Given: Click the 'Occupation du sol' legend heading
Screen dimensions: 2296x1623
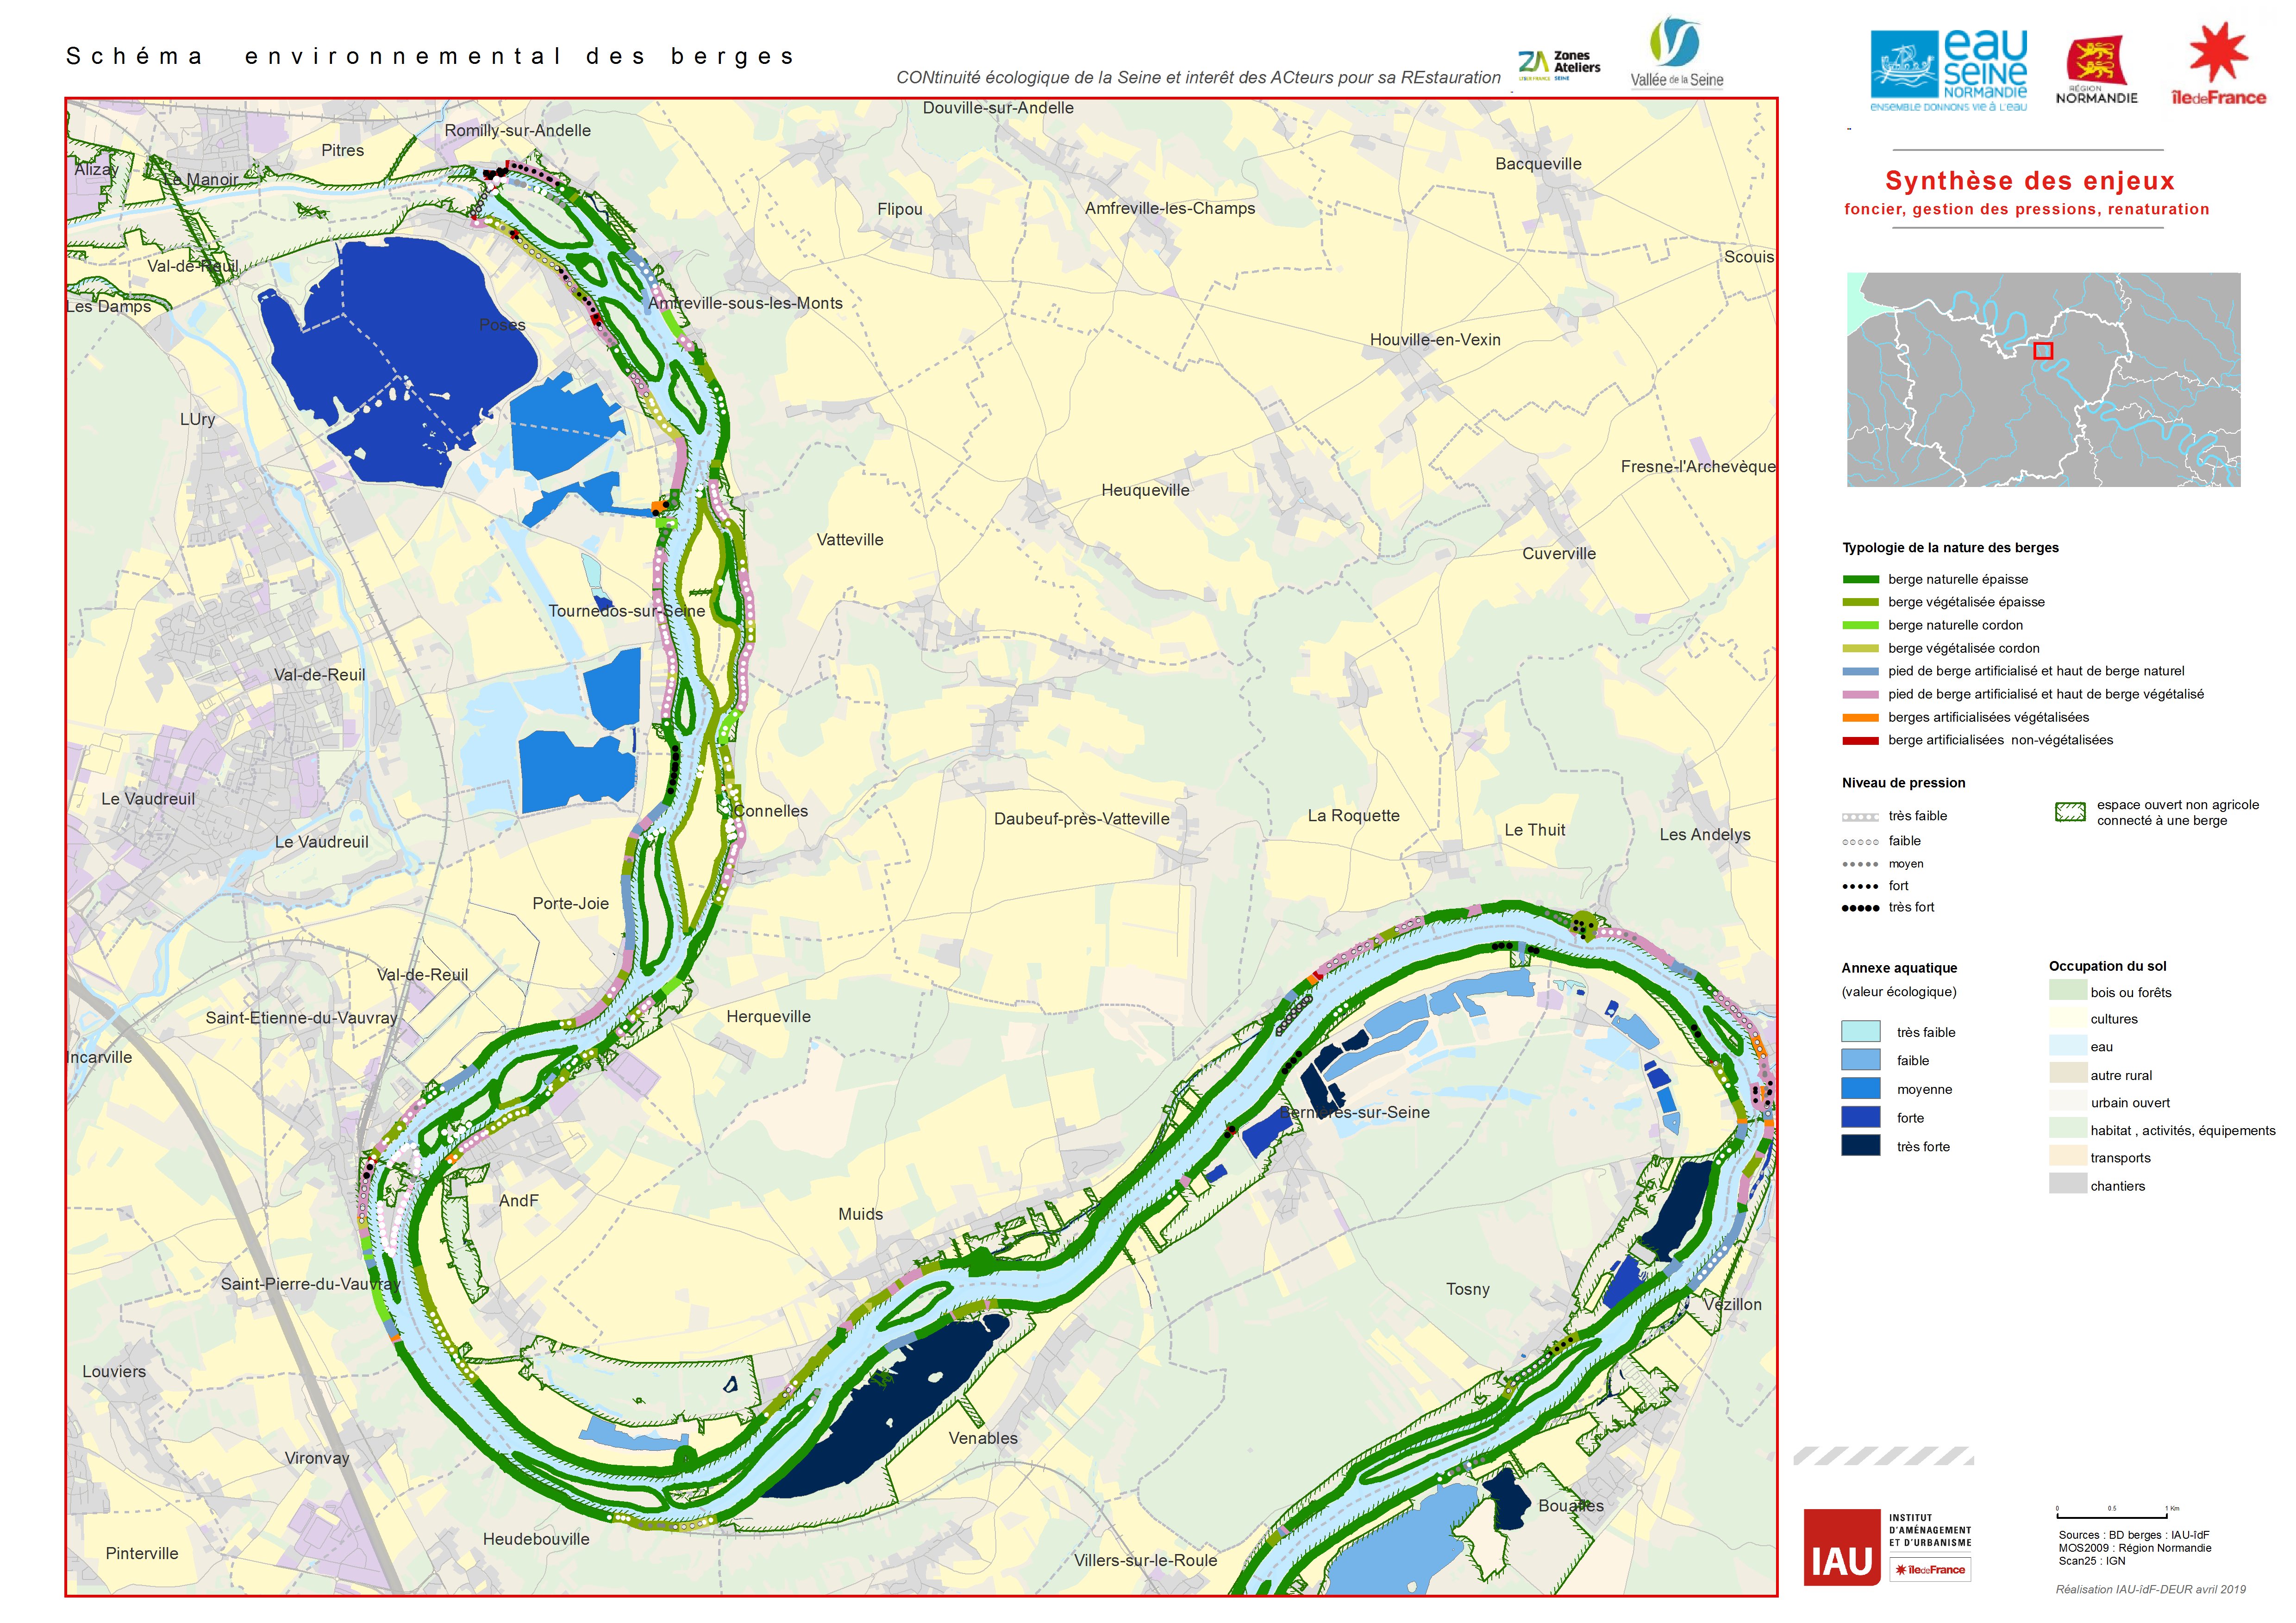Looking at the screenshot, I should (x=2107, y=966).
